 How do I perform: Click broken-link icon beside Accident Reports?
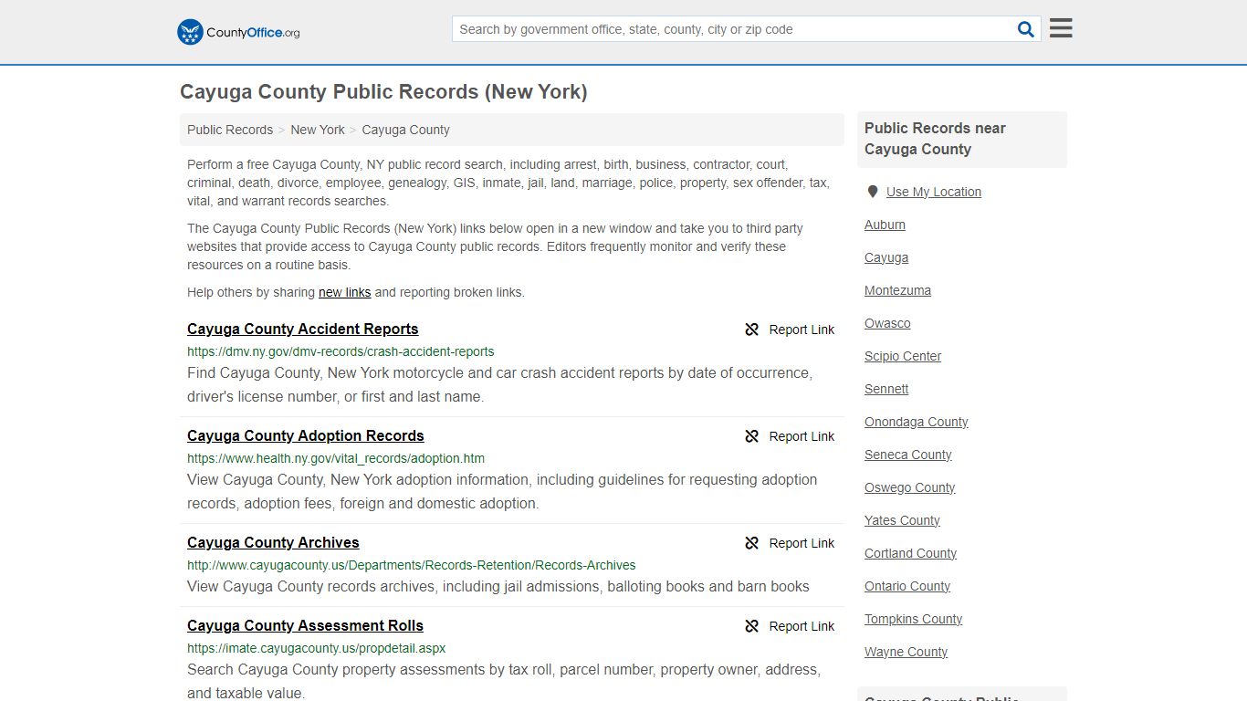tap(752, 330)
